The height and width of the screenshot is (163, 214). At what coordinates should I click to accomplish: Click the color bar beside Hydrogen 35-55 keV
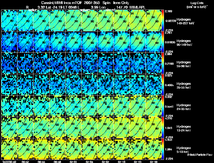coord(163,85)
